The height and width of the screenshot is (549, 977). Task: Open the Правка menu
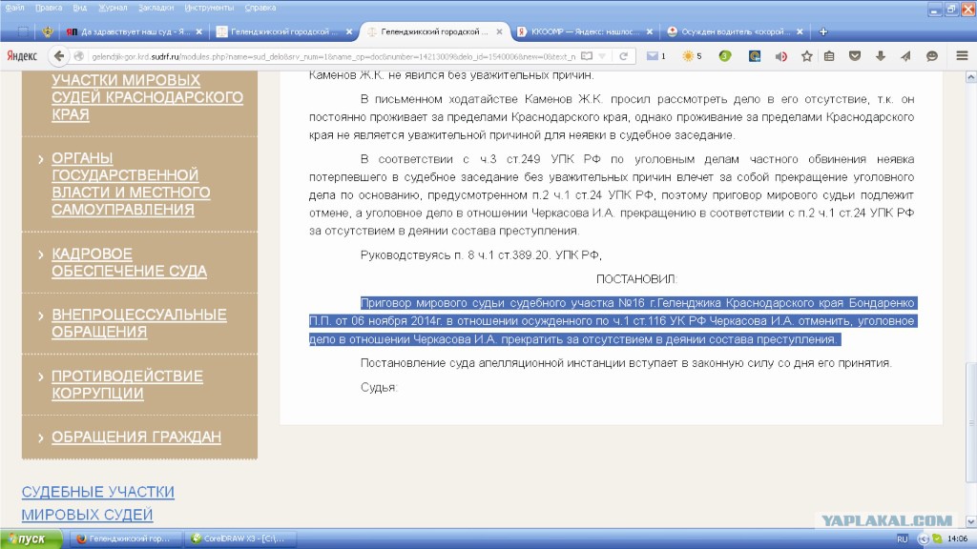click(x=49, y=8)
